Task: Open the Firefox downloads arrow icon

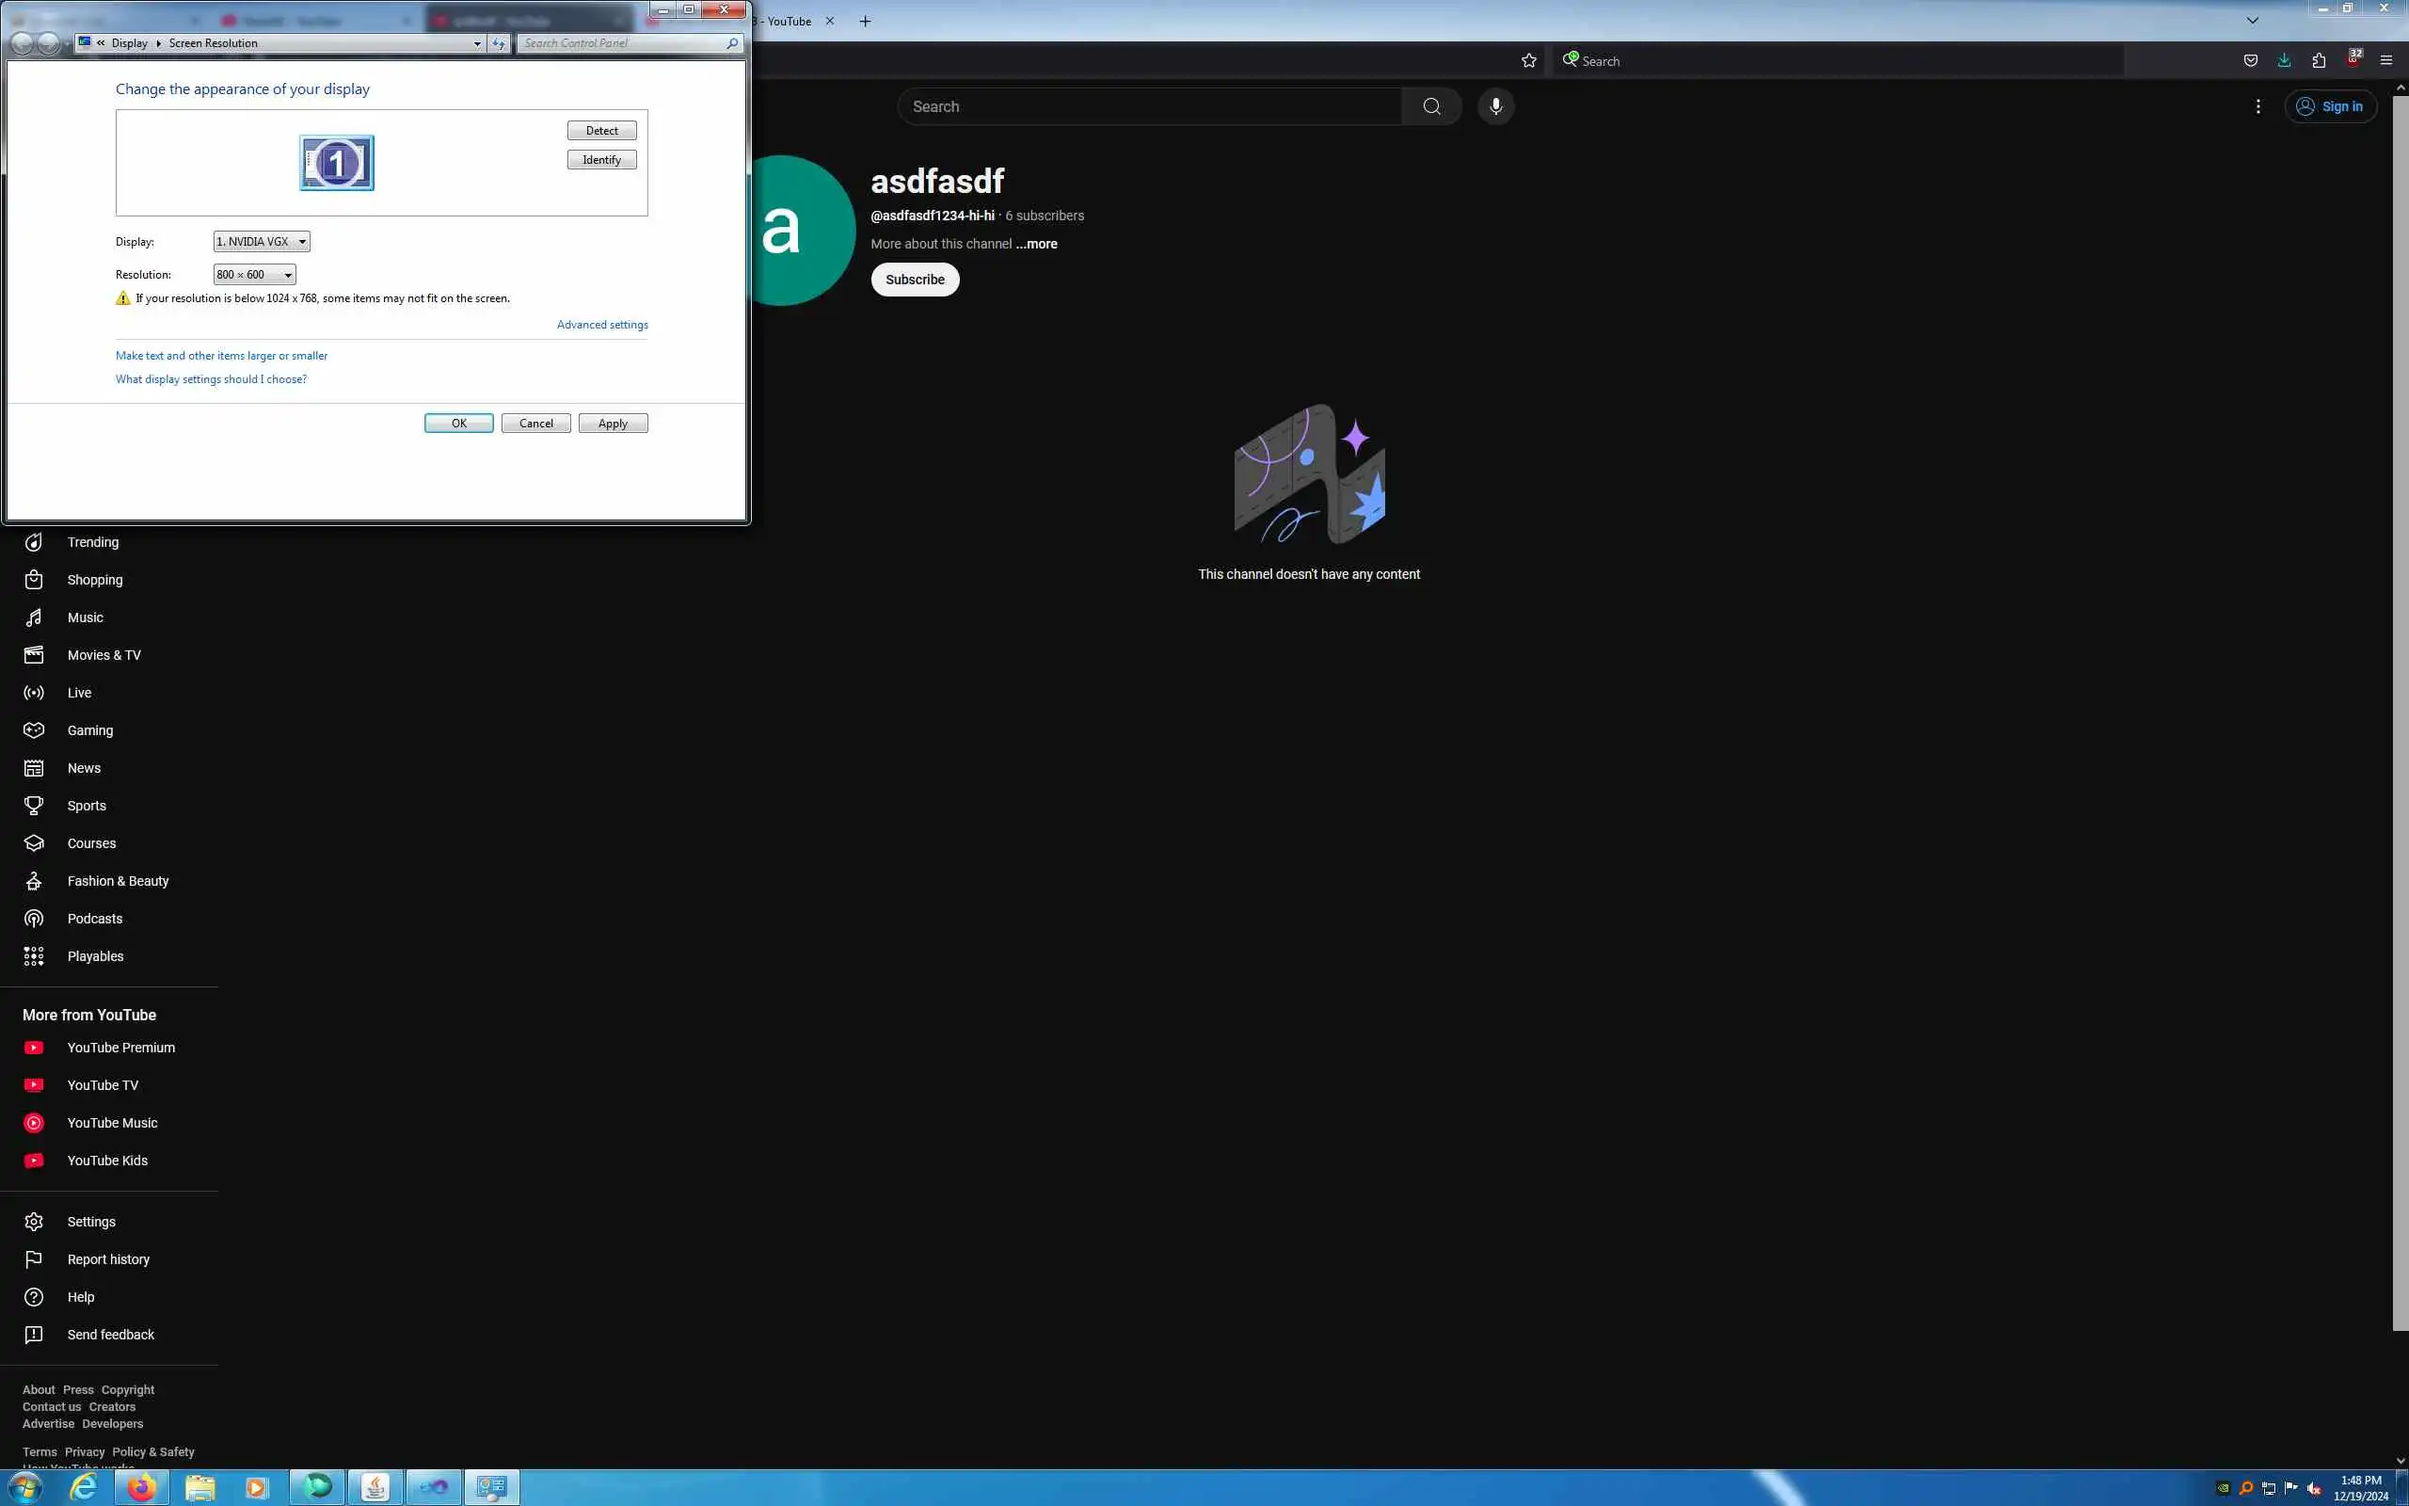Action: (x=2285, y=61)
